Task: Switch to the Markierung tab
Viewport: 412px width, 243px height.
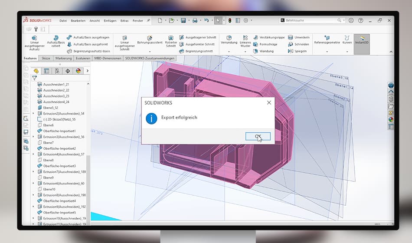Action: point(63,58)
